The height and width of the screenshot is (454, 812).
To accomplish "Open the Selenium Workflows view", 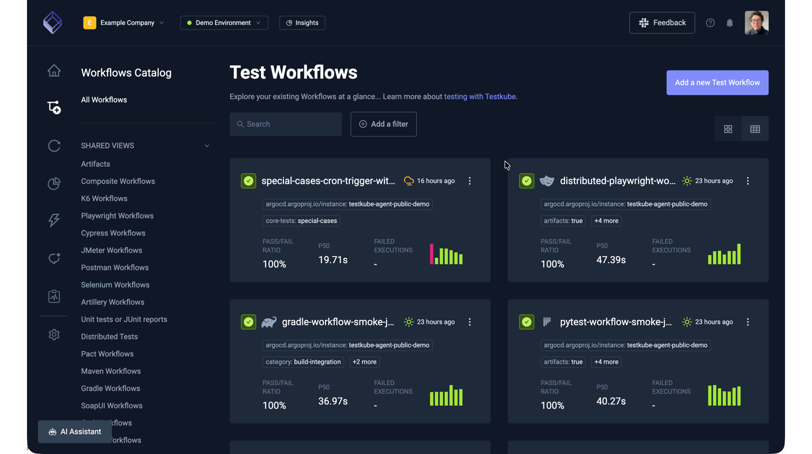I will tap(116, 285).
